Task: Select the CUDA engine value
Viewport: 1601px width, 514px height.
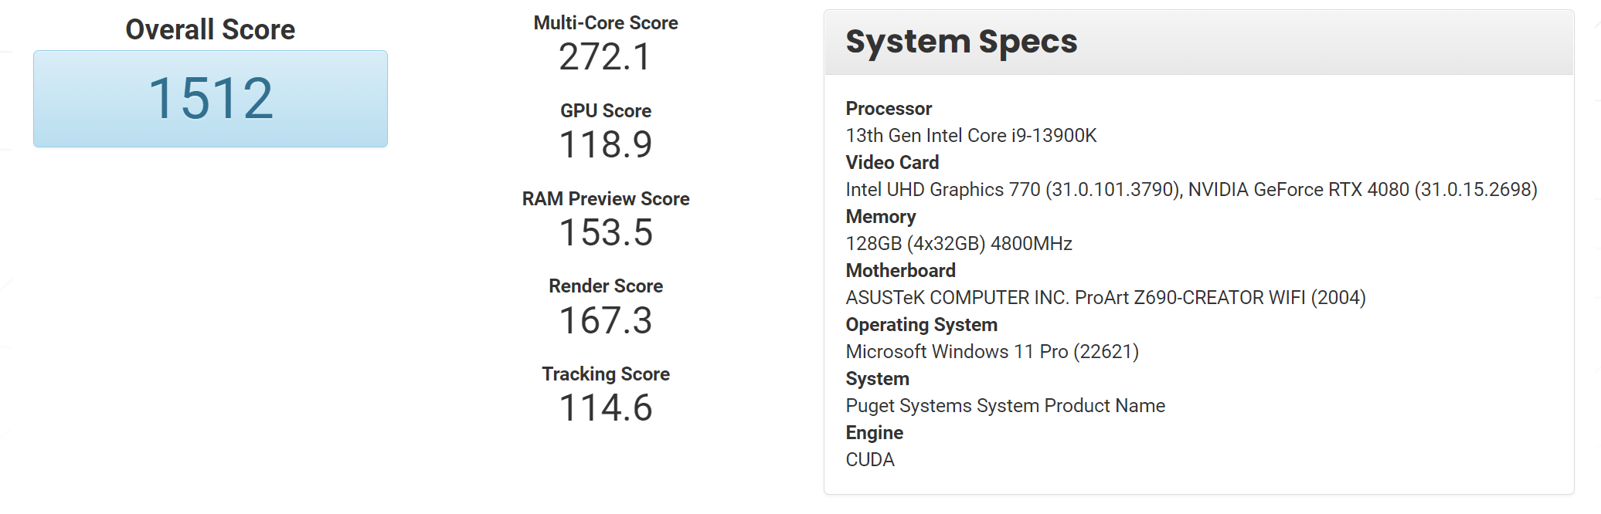Action: (870, 460)
